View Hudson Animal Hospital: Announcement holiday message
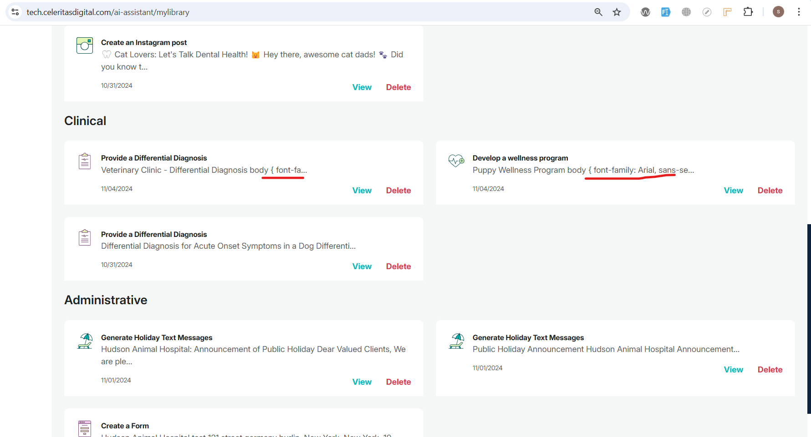 362,382
